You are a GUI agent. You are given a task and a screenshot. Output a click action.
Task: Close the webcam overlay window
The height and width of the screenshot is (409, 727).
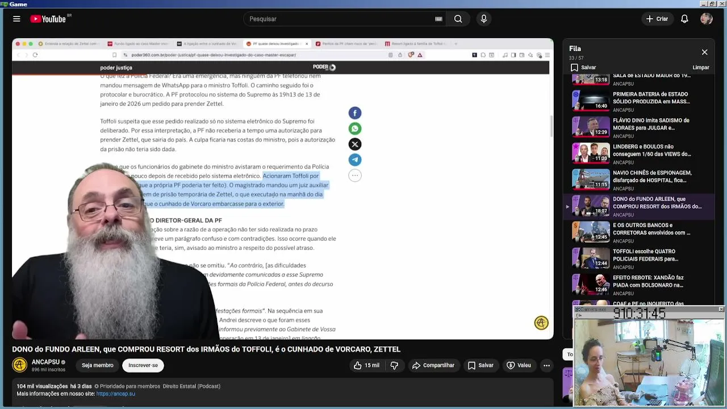tap(721, 309)
